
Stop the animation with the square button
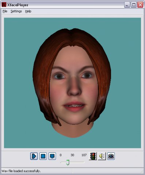pos(43,156)
